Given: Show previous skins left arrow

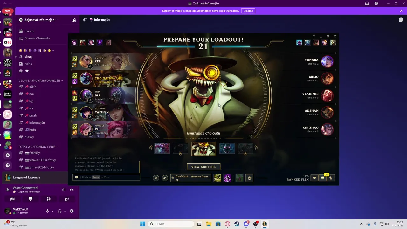Looking at the screenshot, I should pos(151,148).
